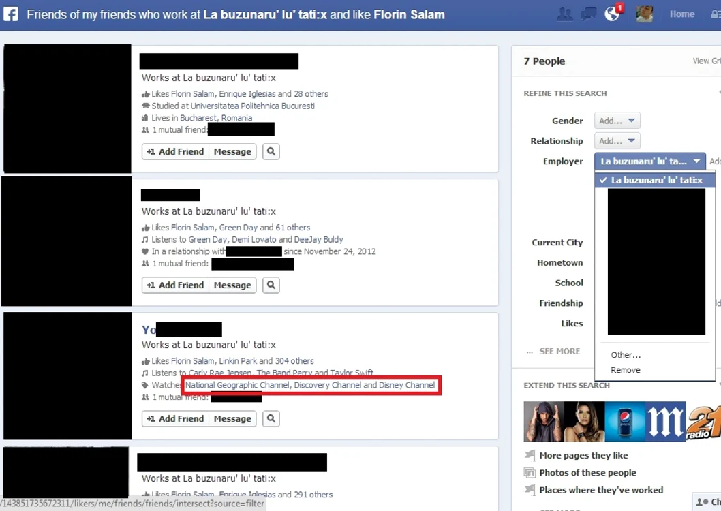Open profile picture thumbnail in top bar
721x511 pixels.
[x=644, y=14]
